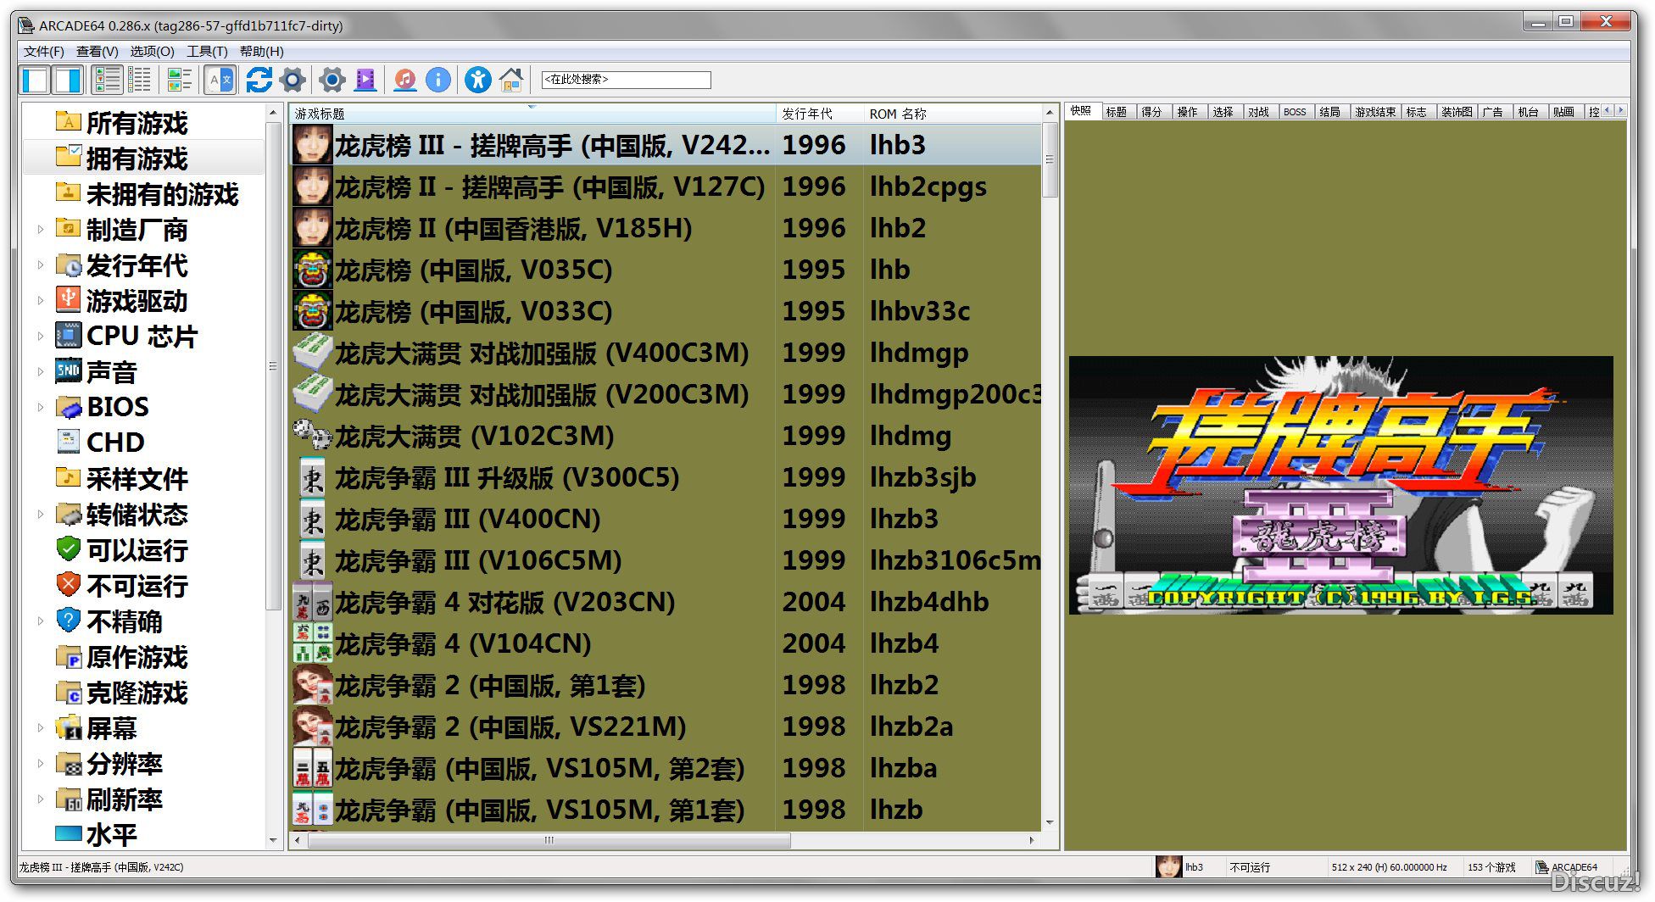Toggle the left folder pane button
The image size is (1655, 902).
(36, 80)
